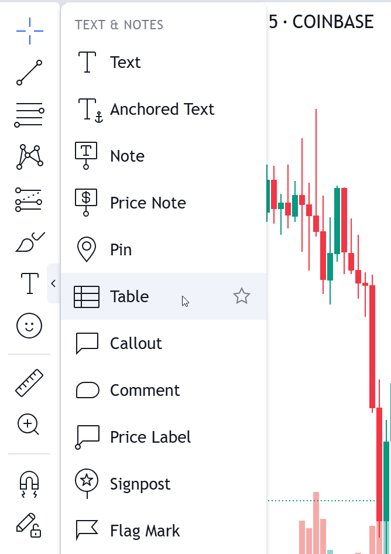Choose the Signpost menu entry
Image resolution: width=391 pixels, height=554 pixels.
pos(140,484)
